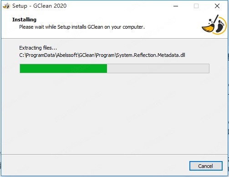The width and height of the screenshot is (229, 177).
Task: Click the GClean broom and footprint logo
Action: pos(214,25)
